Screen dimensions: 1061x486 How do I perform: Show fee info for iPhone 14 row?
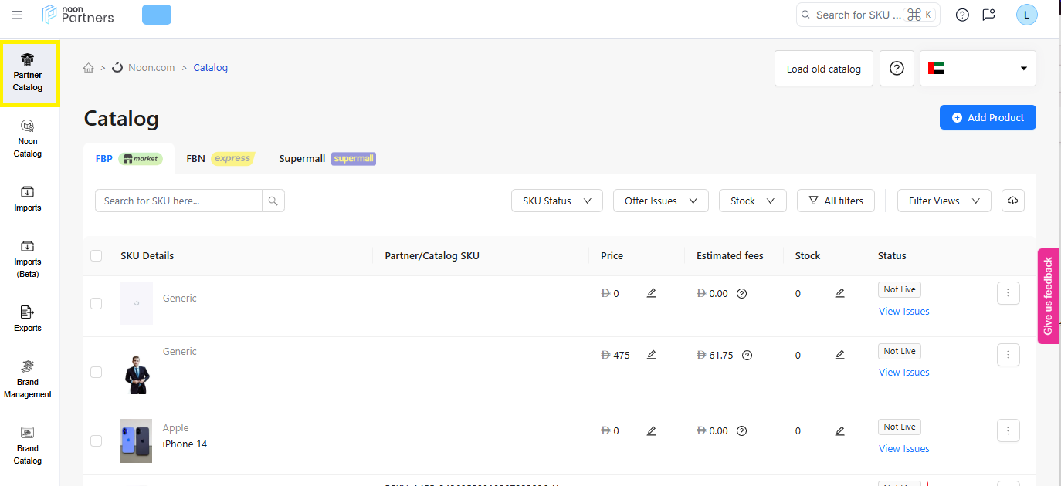point(741,430)
